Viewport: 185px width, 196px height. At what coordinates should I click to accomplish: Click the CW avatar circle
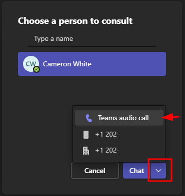click(31, 64)
